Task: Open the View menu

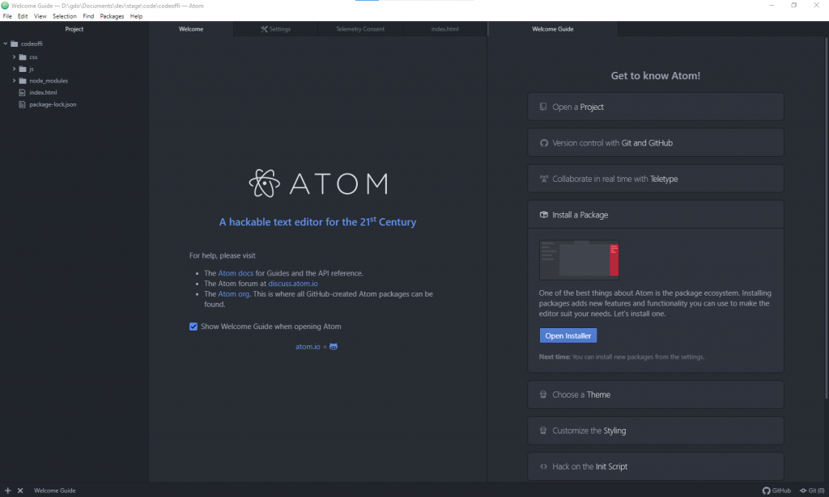Action: click(x=40, y=16)
